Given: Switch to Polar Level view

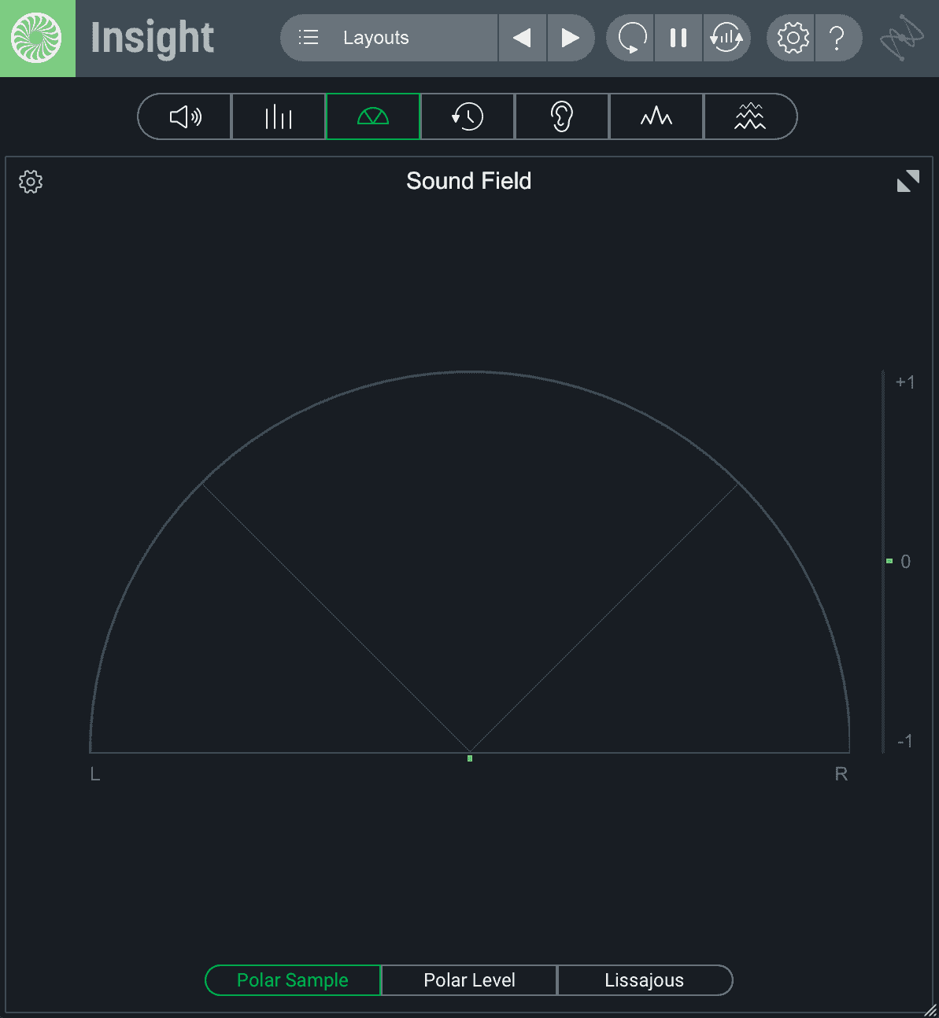Looking at the screenshot, I should 469,980.
